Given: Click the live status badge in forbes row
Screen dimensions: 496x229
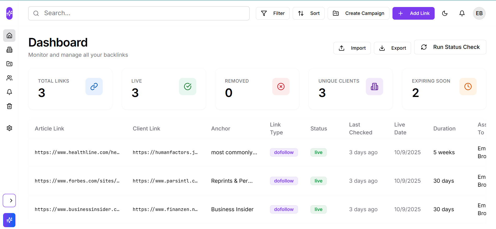Looking at the screenshot, I should click(319, 181).
